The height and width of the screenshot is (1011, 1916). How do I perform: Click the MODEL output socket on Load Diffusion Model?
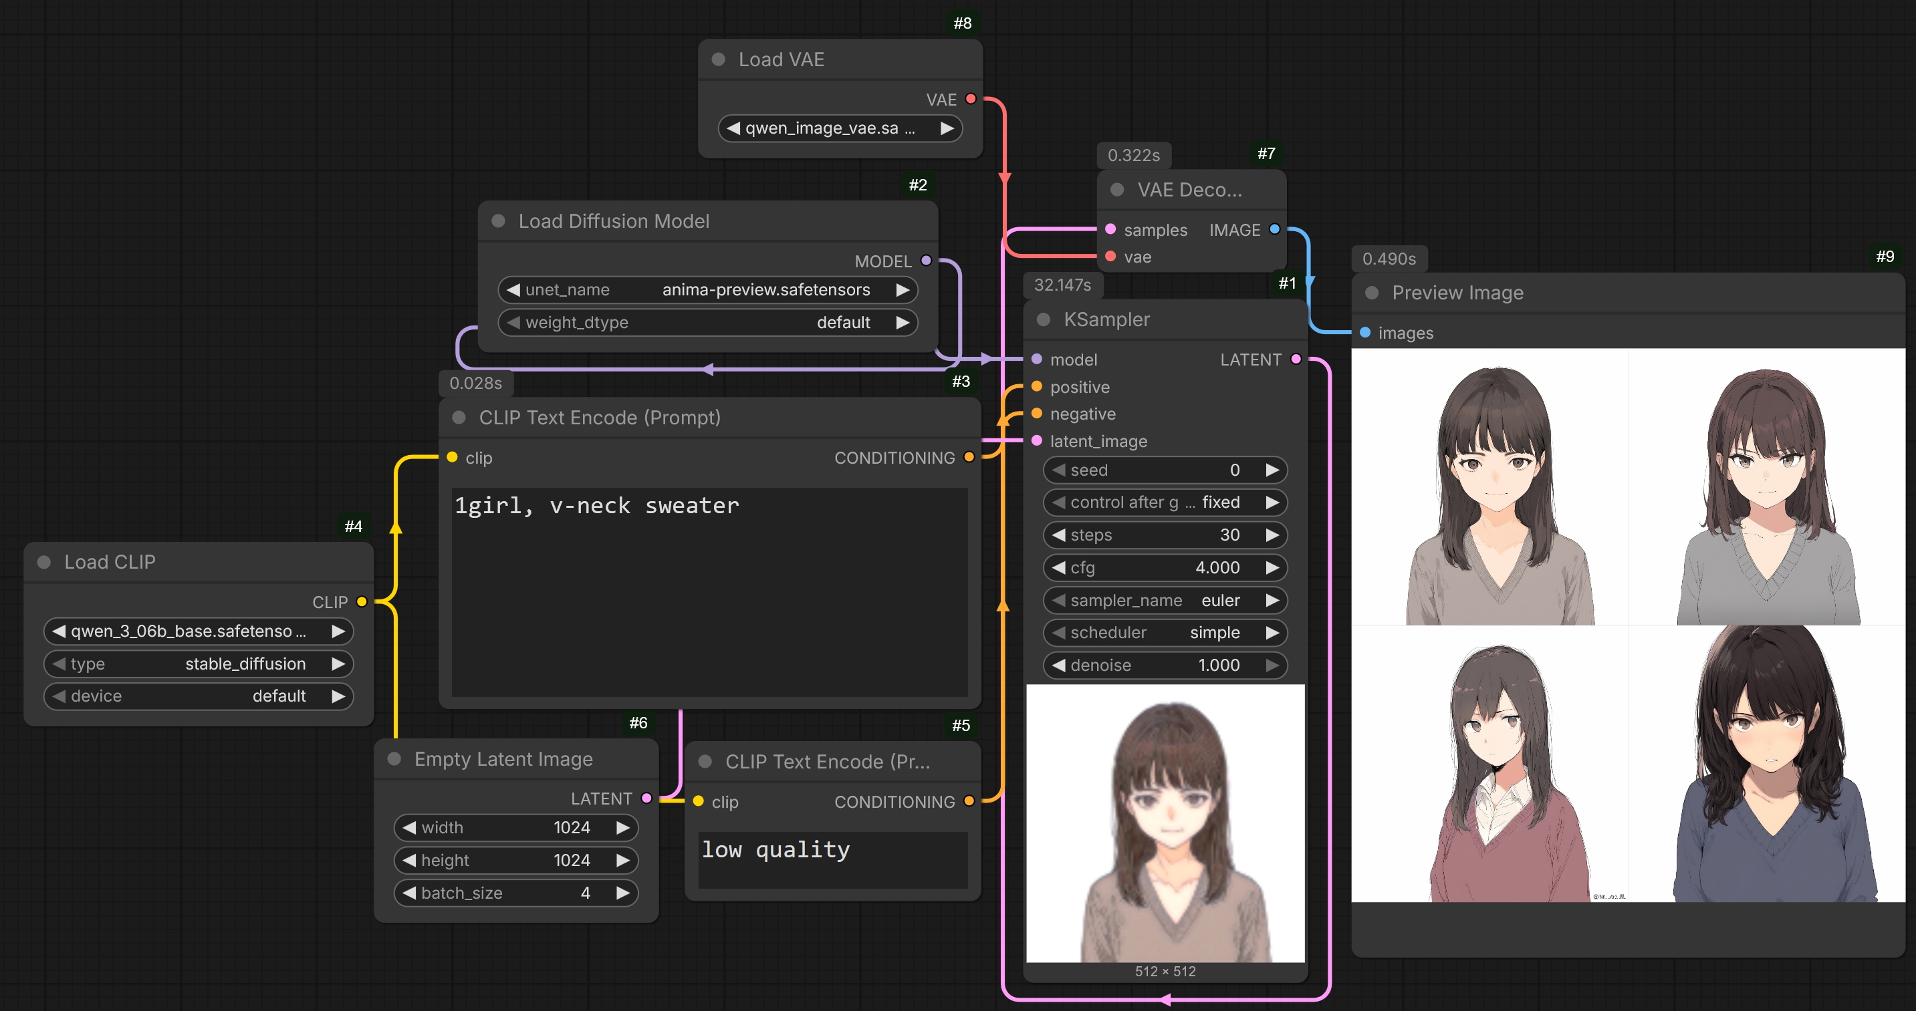[x=926, y=261]
